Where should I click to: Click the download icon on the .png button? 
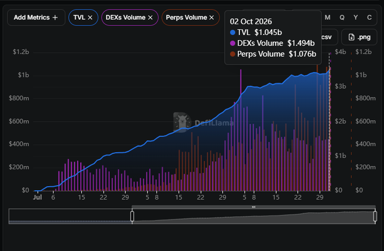click(x=351, y=37)
